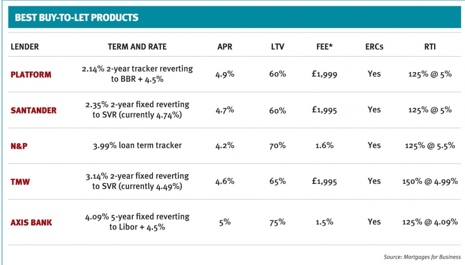
Task: Open the SANTANDER lender name
Action: (x=33, y=110)
